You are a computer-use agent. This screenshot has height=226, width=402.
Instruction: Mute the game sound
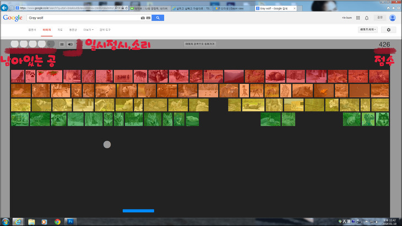[70, 44]
